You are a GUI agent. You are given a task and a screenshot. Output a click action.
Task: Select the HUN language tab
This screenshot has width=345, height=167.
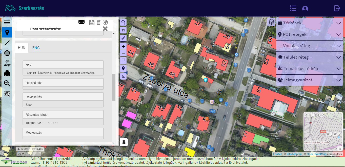[x=22, y=48]
